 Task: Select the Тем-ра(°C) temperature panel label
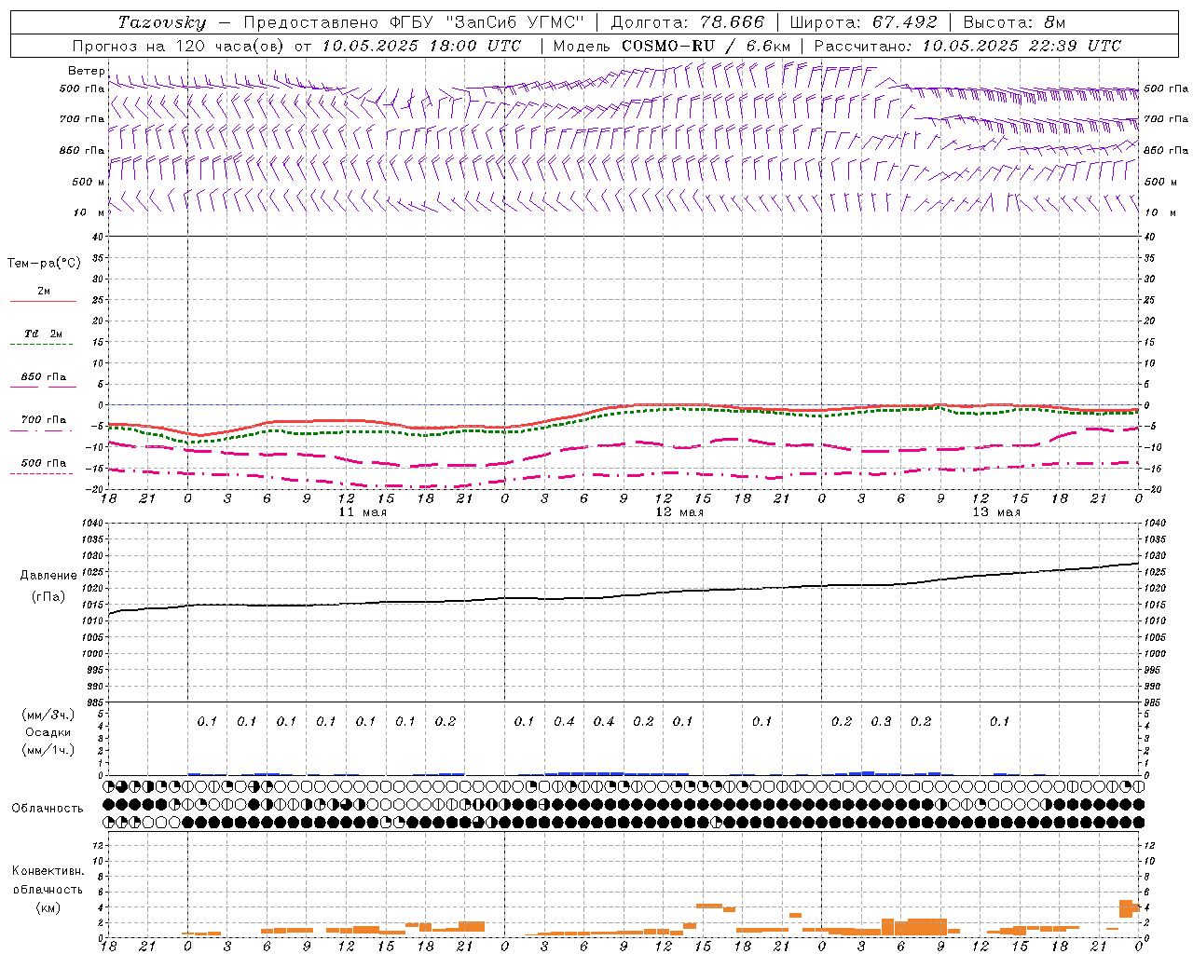pyautogui.click(x=44, y=264)
